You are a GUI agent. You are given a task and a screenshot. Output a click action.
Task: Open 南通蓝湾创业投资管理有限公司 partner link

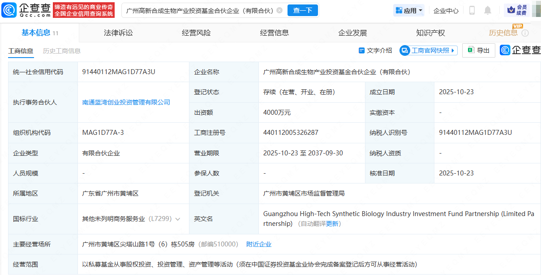(126, 102)
